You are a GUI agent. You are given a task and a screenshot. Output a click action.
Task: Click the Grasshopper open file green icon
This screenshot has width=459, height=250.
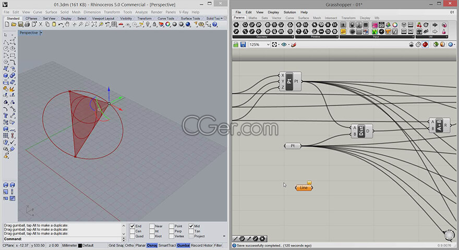point(236,44)
